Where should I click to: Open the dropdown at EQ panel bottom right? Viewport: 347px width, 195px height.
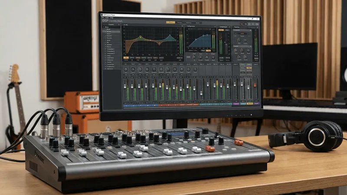tap(180, 58)
